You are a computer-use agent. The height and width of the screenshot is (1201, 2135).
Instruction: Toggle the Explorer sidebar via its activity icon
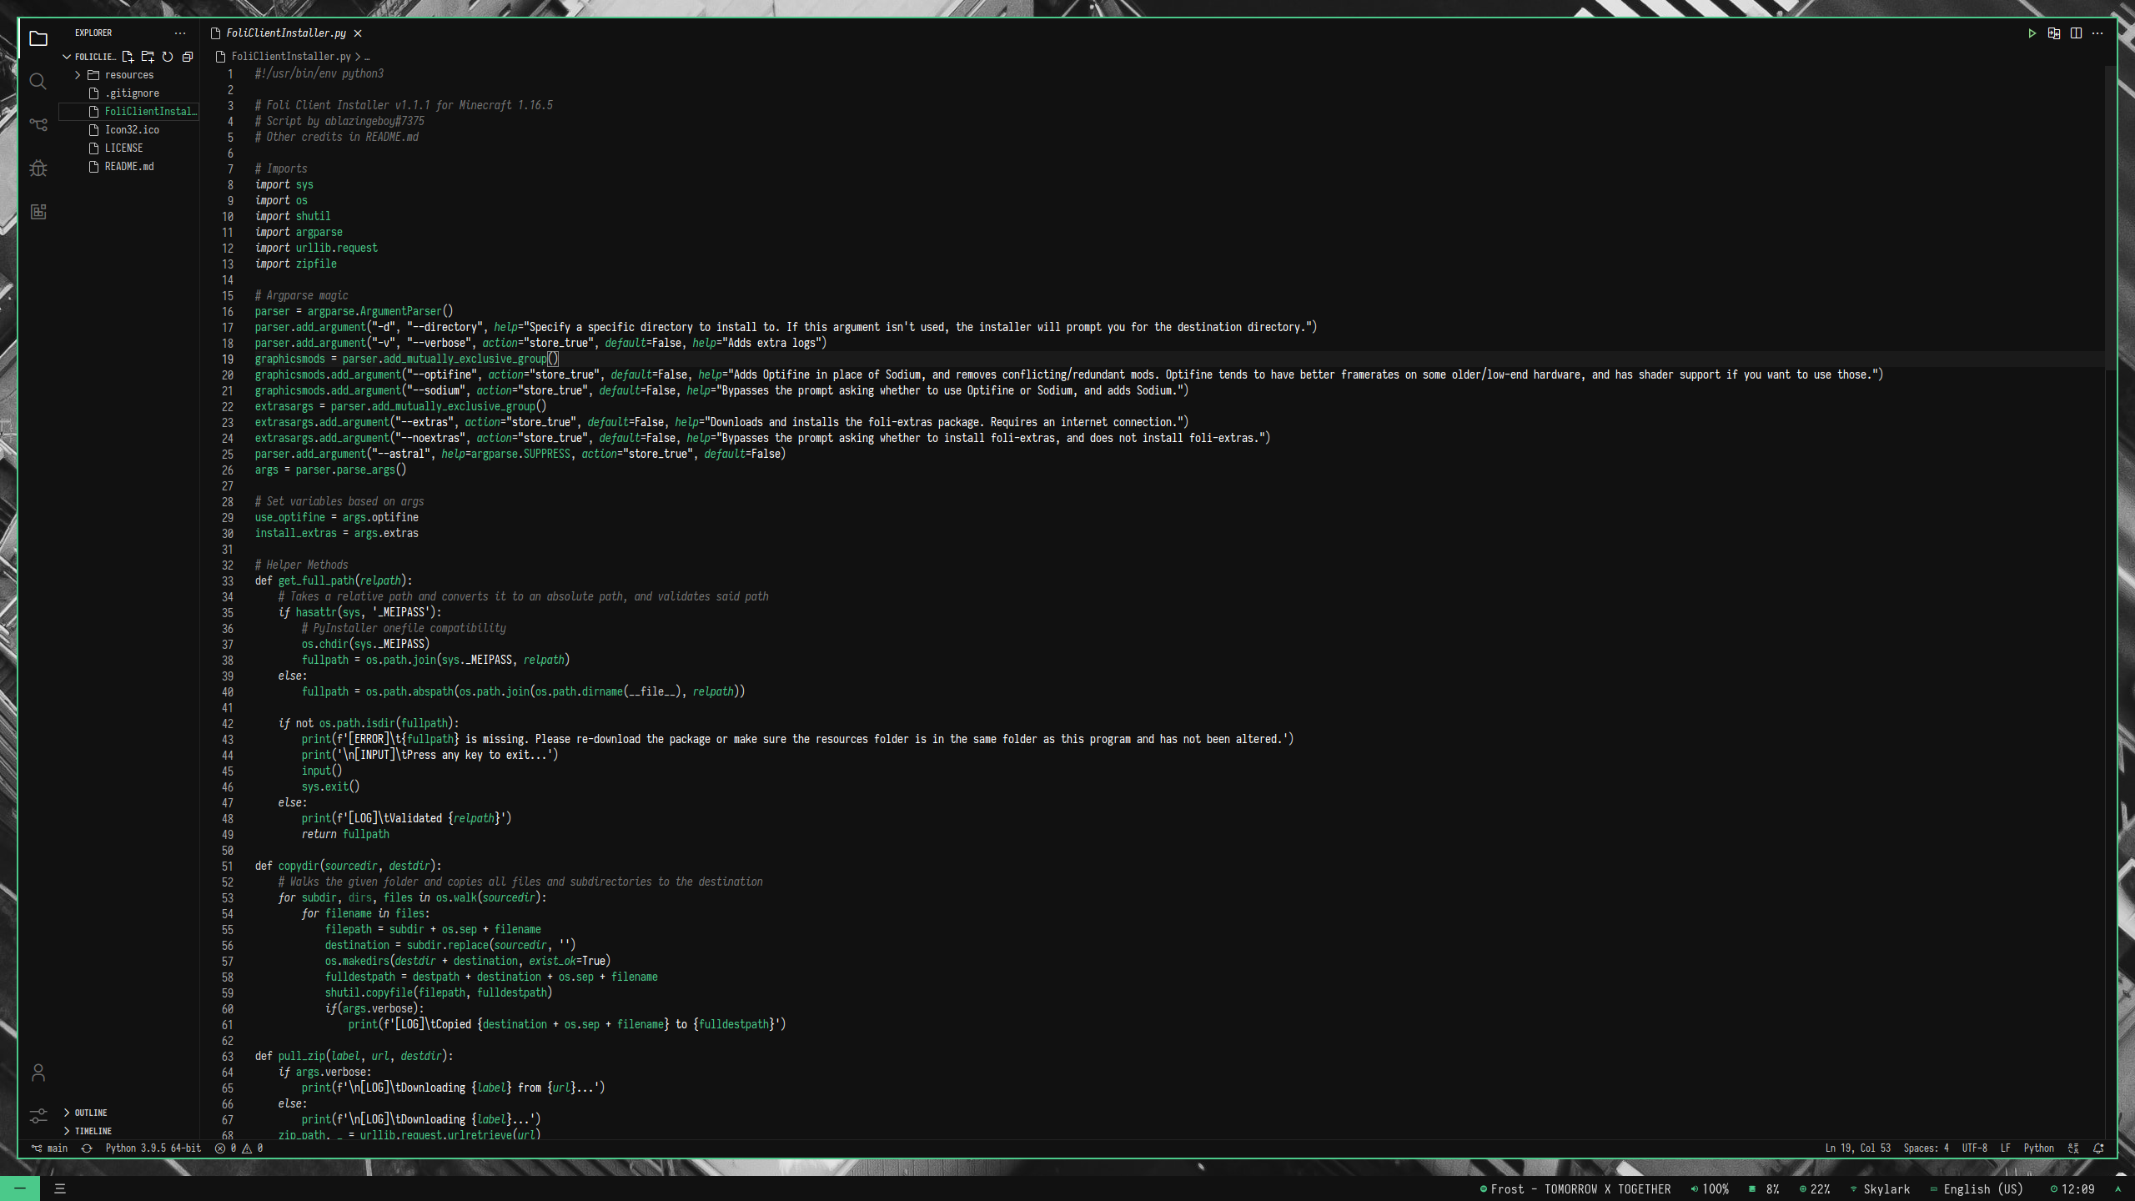(x=38, y=38)
